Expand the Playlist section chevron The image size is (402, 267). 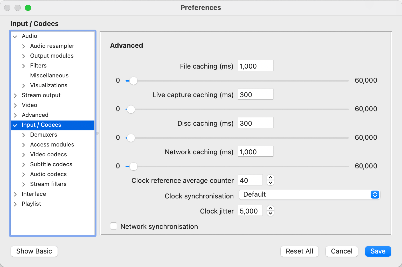coord(15,204)
